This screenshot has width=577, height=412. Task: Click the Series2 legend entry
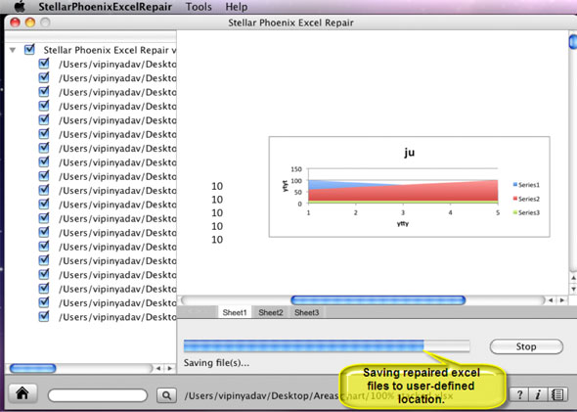coord(526,199)
